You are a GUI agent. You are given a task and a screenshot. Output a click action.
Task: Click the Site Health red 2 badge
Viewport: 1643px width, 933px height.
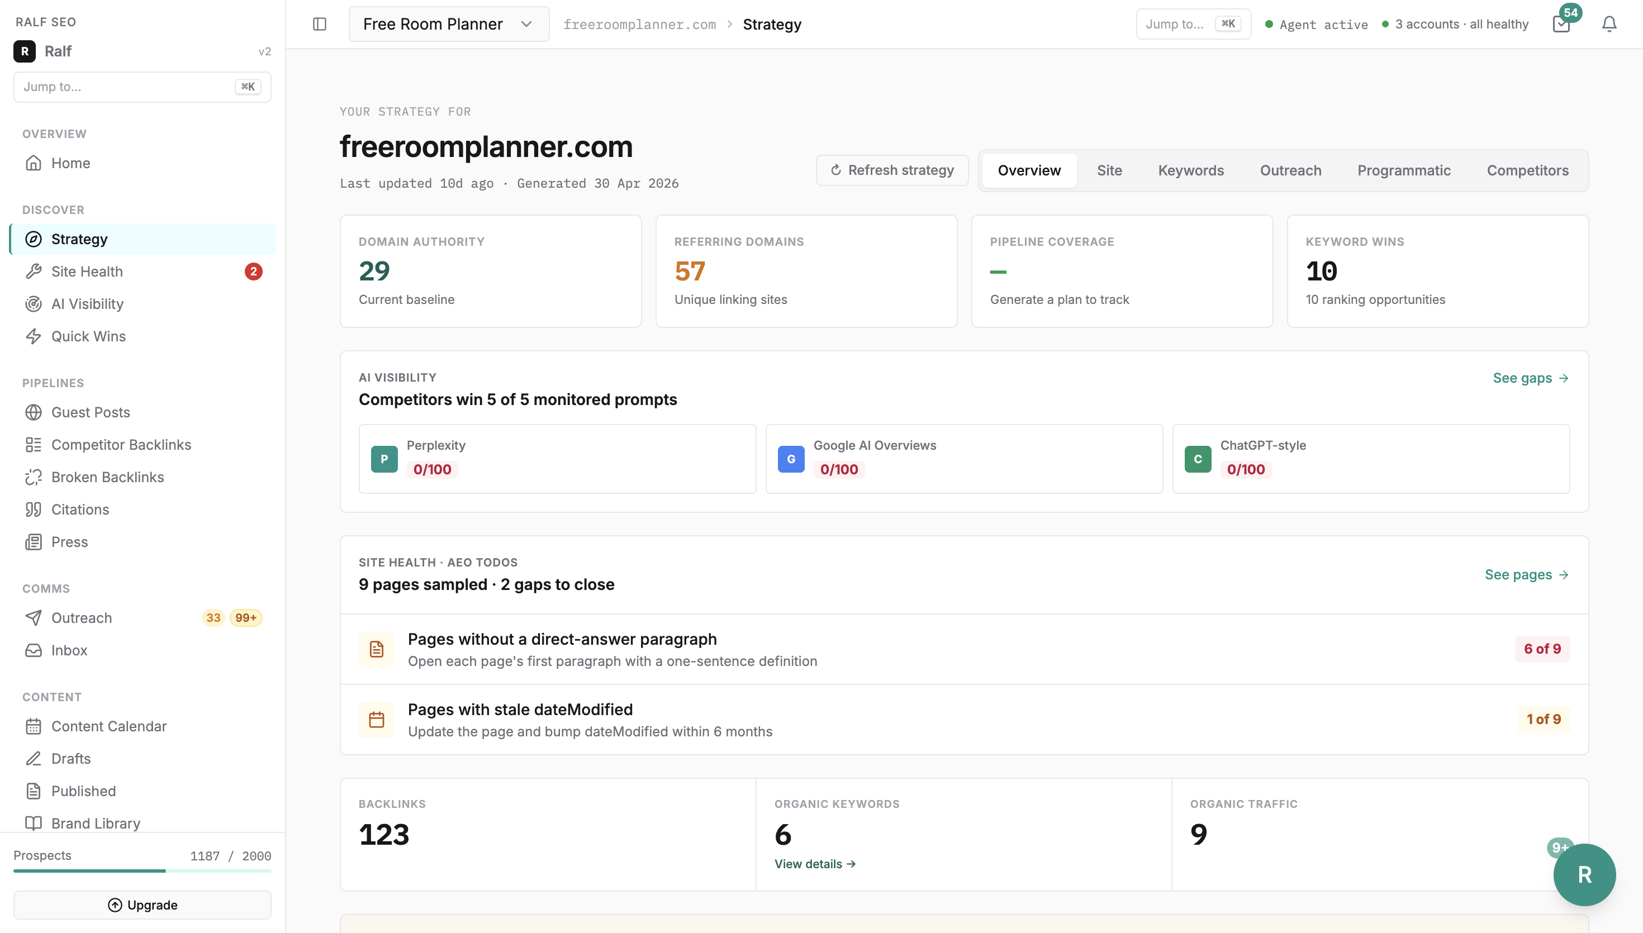pyautogui.click(x=253, y=272)
